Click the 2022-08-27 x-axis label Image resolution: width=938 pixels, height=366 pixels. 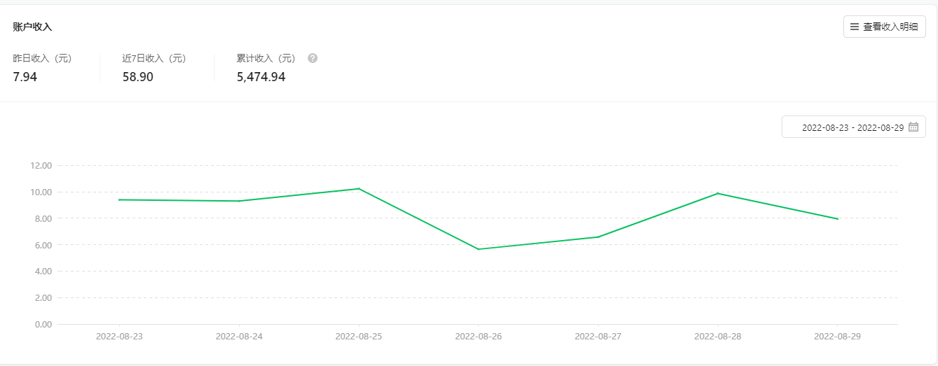pyautogui.click(x=598, y=336)
